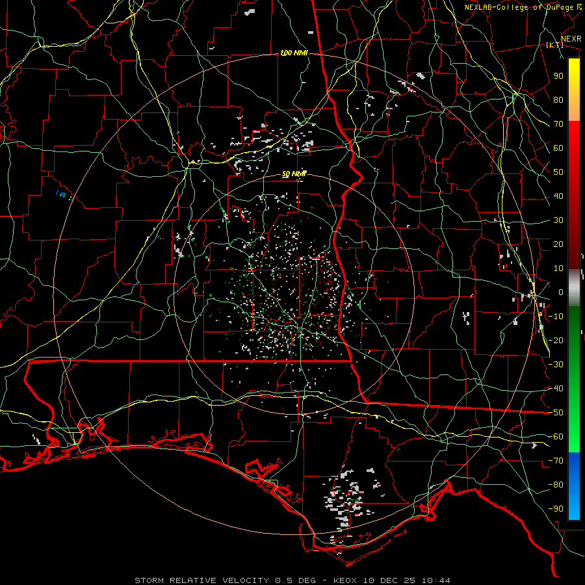
Task: Click the "-60" value on velocity scale
Action: [556, 437]
